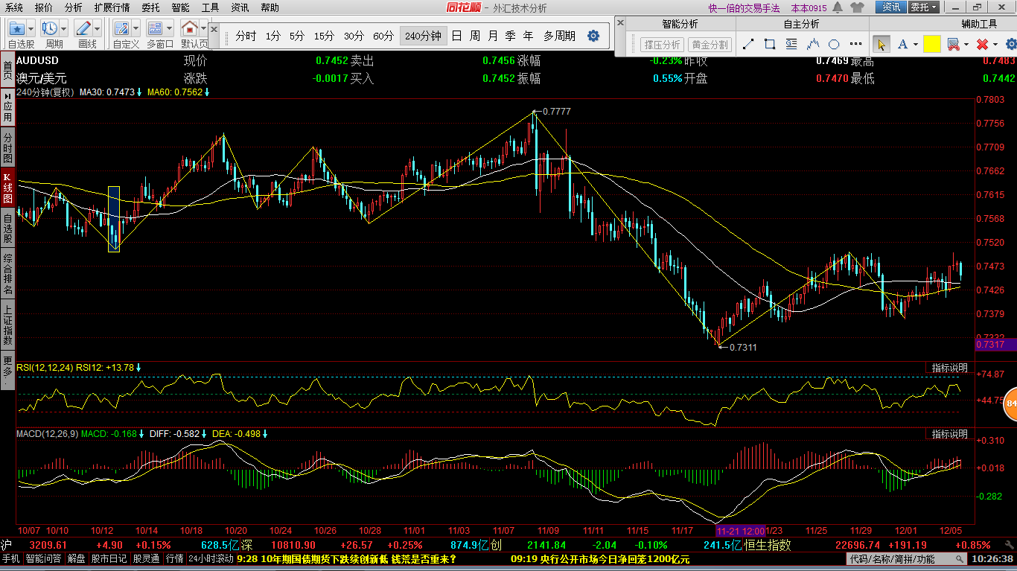Open the 扩展行情 menu

[112, 7]
